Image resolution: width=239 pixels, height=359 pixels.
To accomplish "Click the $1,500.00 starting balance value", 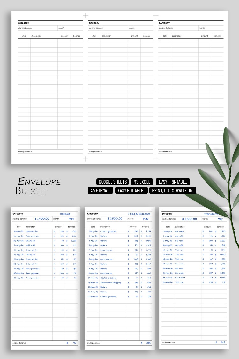I will coord(42,219).
